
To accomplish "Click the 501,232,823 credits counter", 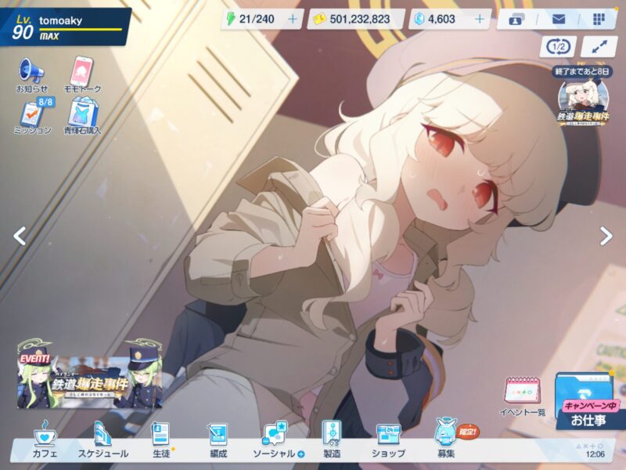I will click(x=355, y=19).
